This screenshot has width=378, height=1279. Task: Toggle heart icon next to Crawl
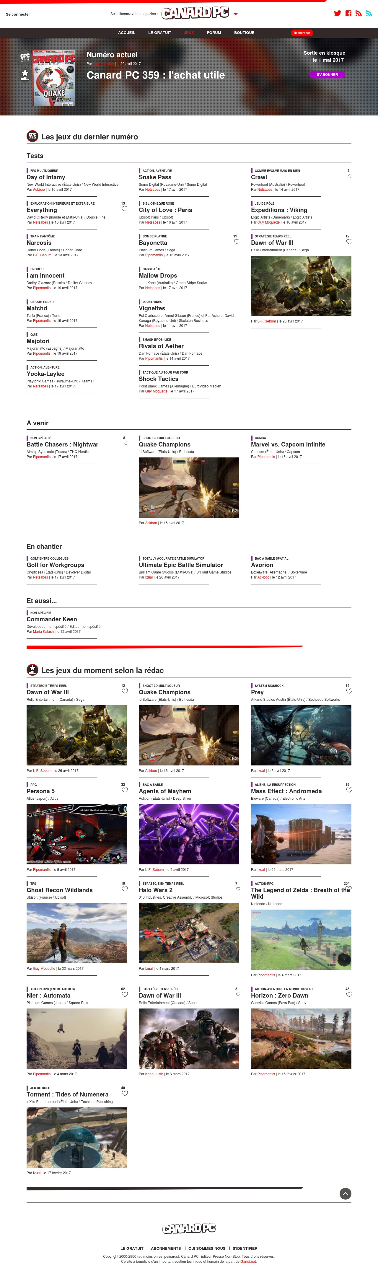350,176
